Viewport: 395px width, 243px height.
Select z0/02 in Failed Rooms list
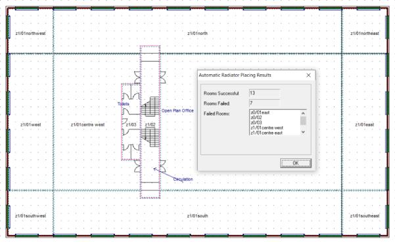(x=256, y=118)
